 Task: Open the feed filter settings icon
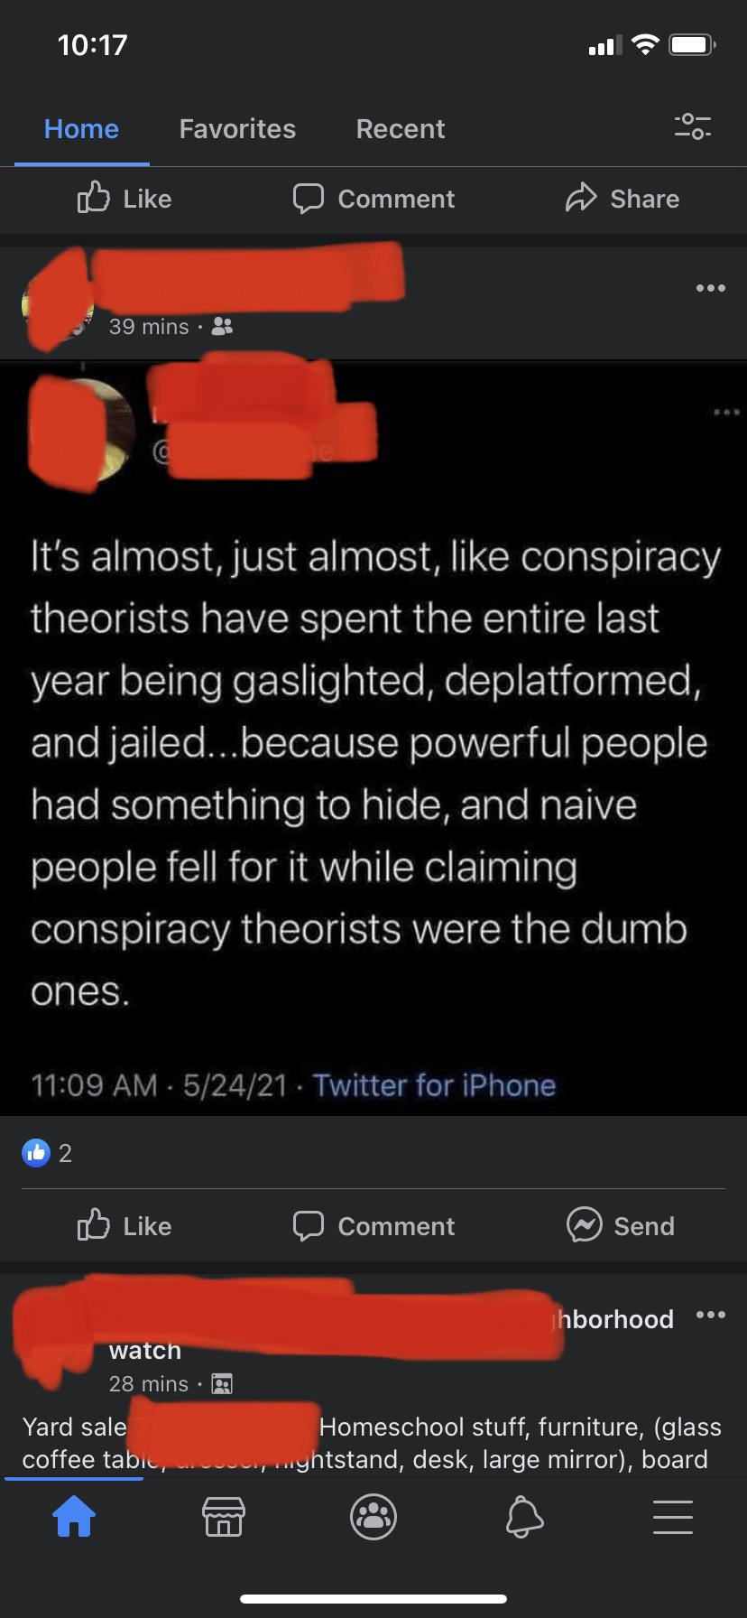tap(692, 126)
